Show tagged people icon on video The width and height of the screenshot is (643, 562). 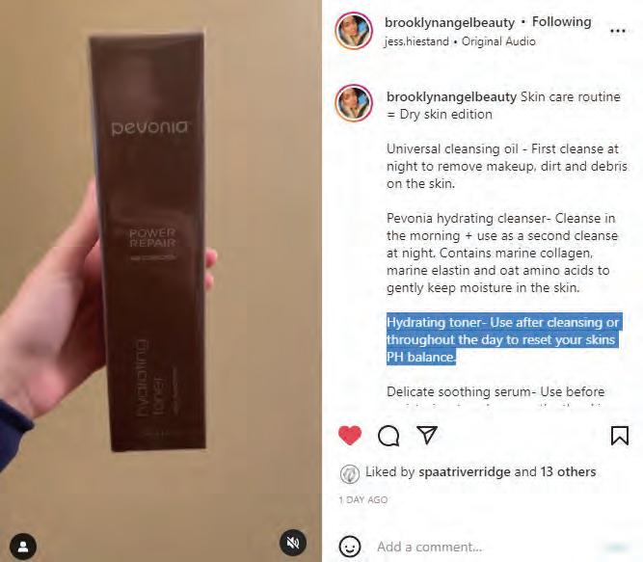23,546
